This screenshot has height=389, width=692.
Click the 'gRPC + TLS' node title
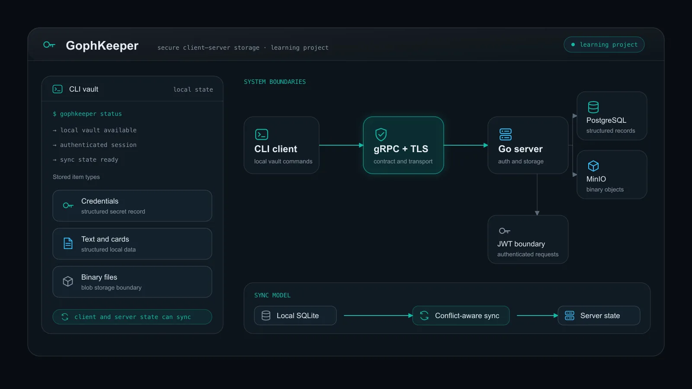pyautogui.click(x=401, y=149)
